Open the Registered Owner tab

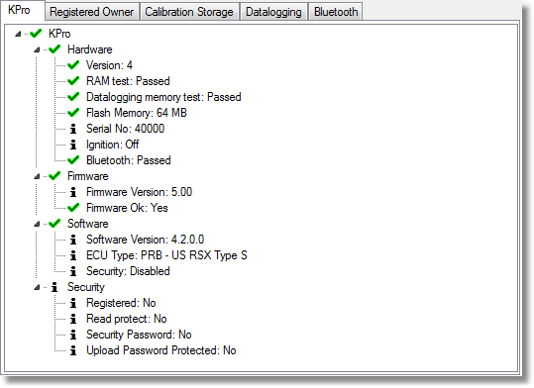click(x=91, y=12)
